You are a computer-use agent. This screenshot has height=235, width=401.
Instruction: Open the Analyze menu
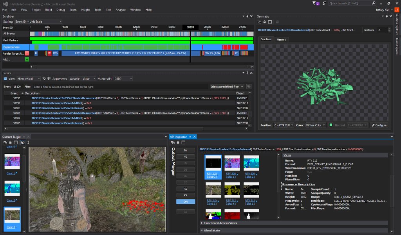coord(121,10)
